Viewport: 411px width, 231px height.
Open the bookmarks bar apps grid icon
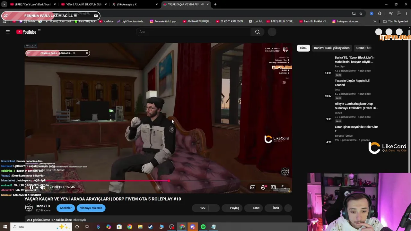point(4,21)
